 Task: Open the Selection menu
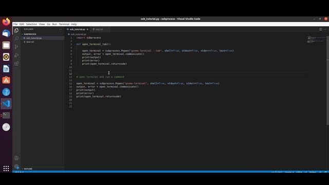coord(31,24)
